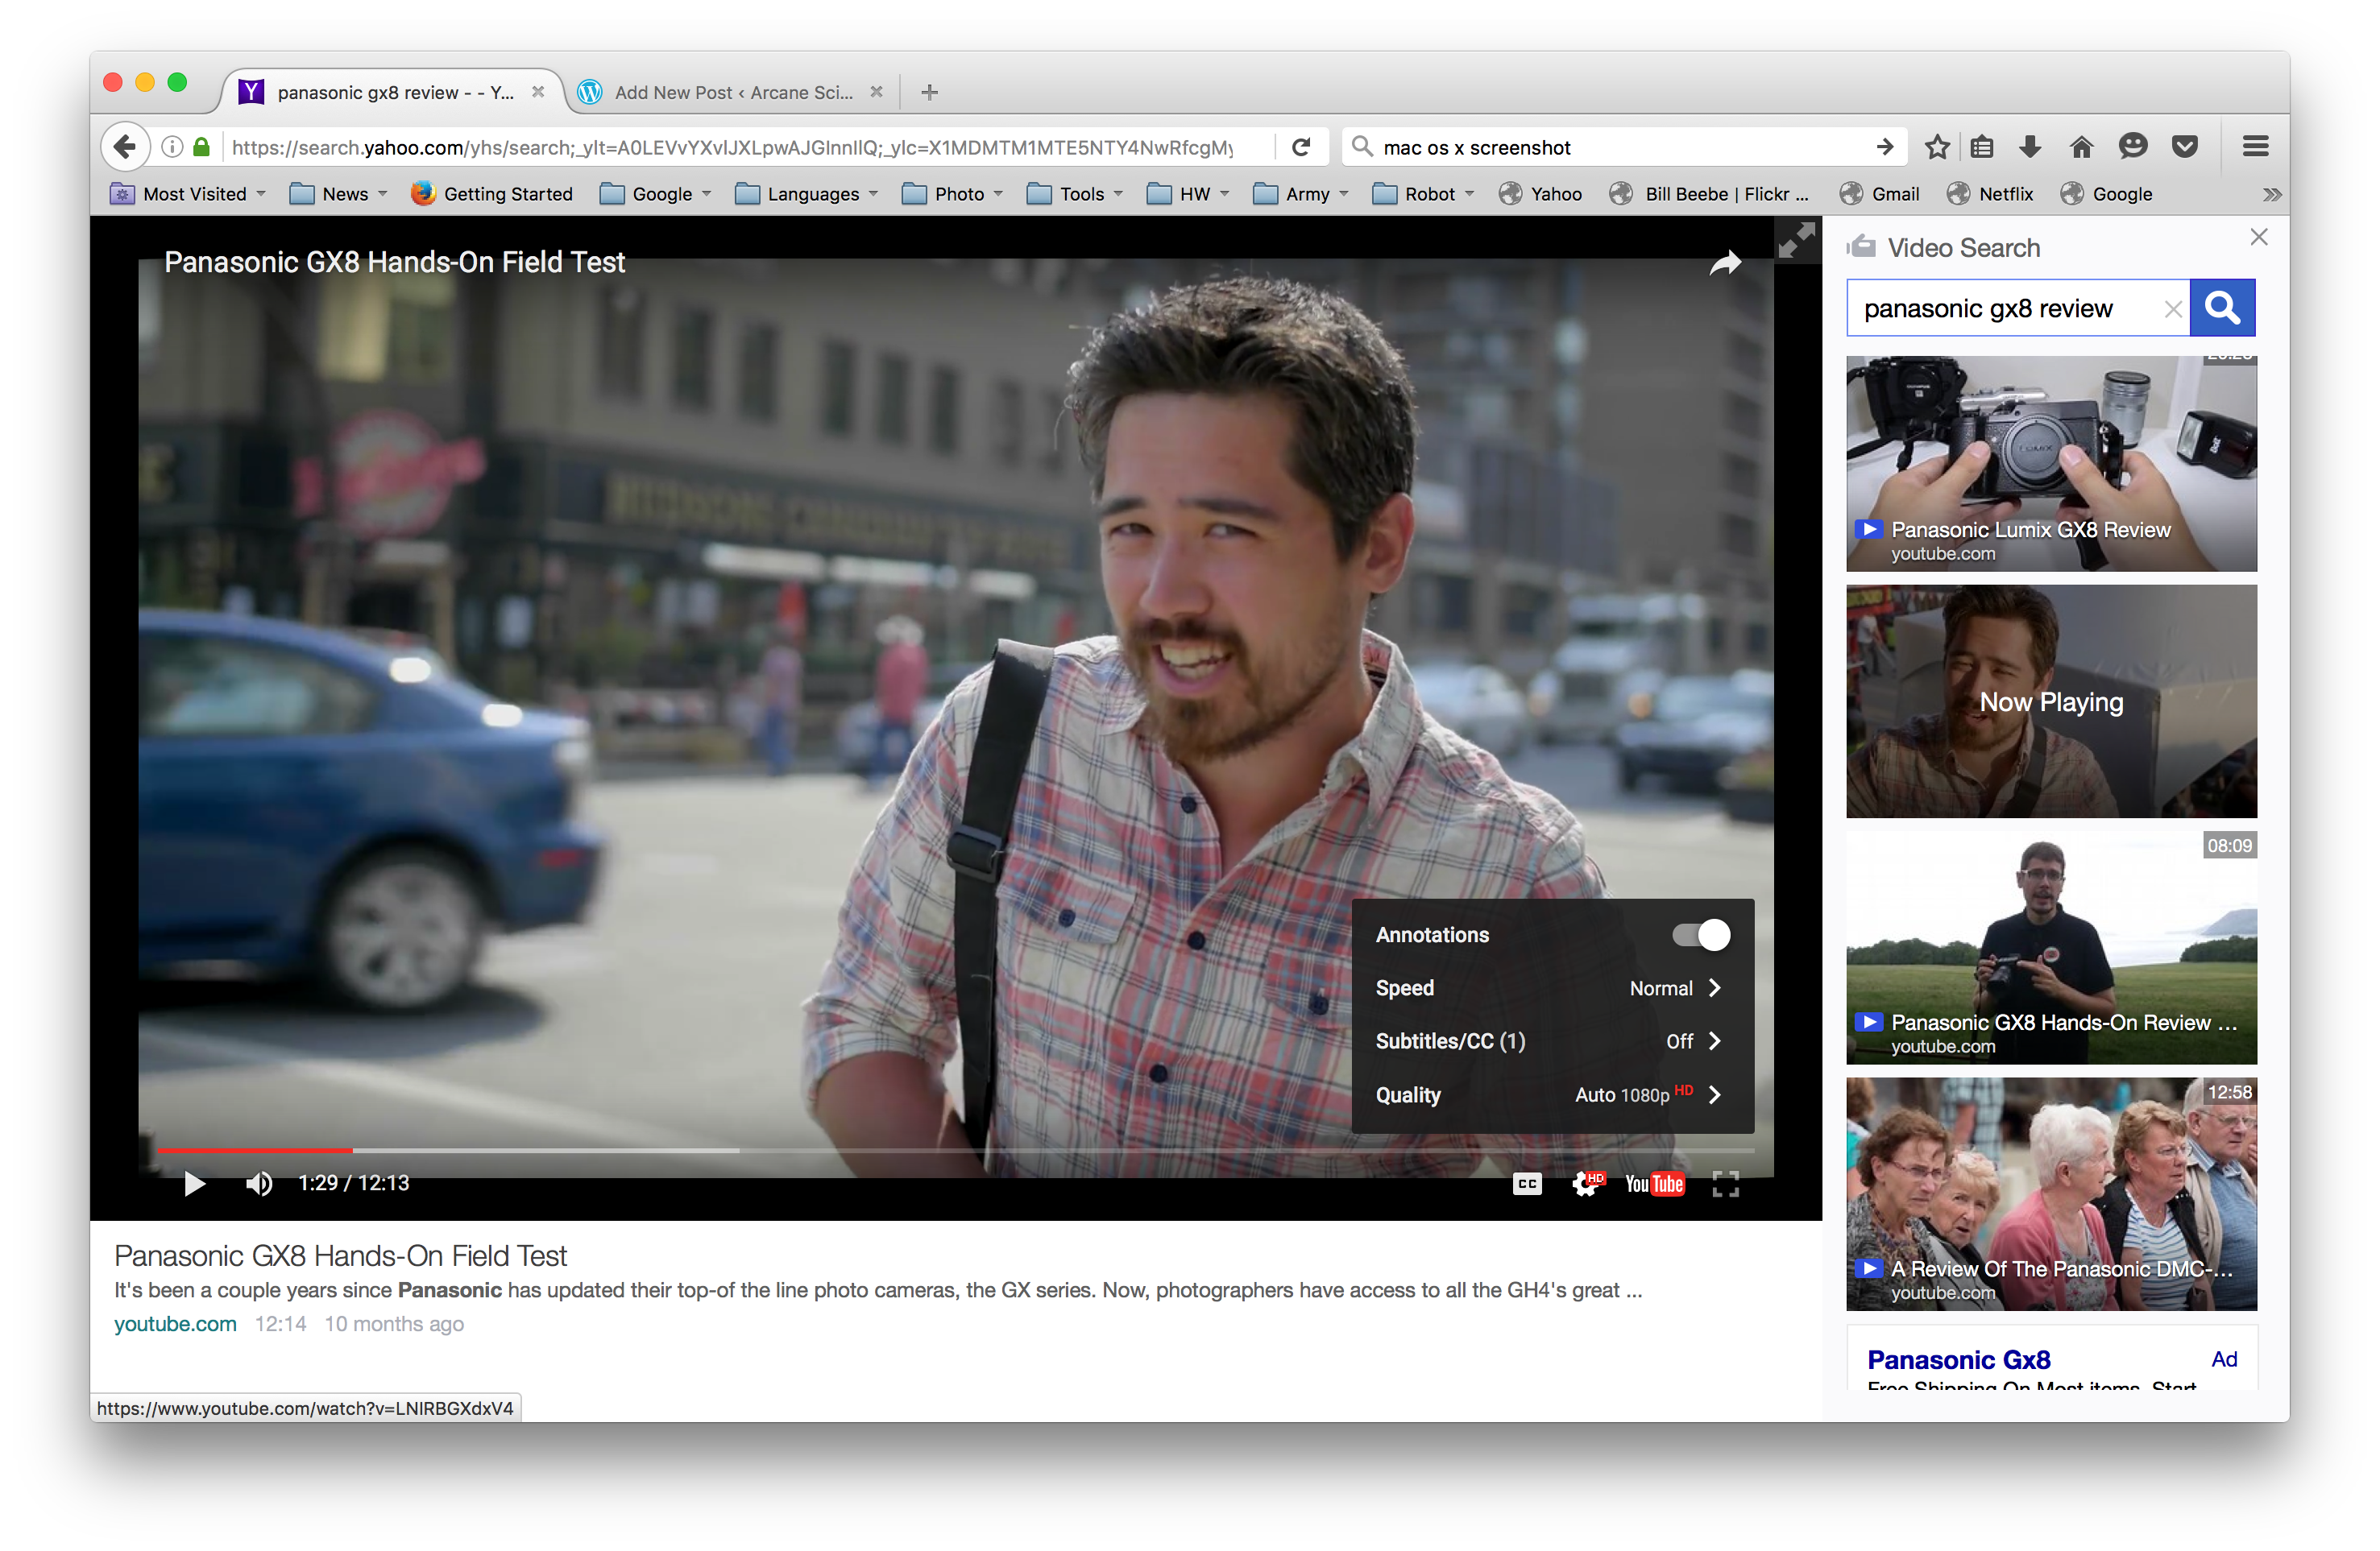
Task: Open video settings gear icon
Action: point(1587,1183)
